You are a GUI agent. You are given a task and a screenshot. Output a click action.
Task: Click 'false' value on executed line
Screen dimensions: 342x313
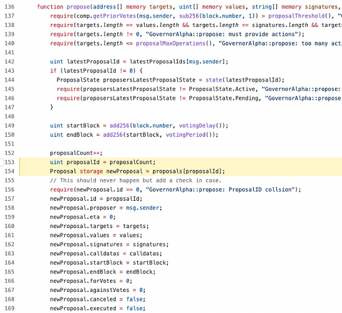coord(135,308)
